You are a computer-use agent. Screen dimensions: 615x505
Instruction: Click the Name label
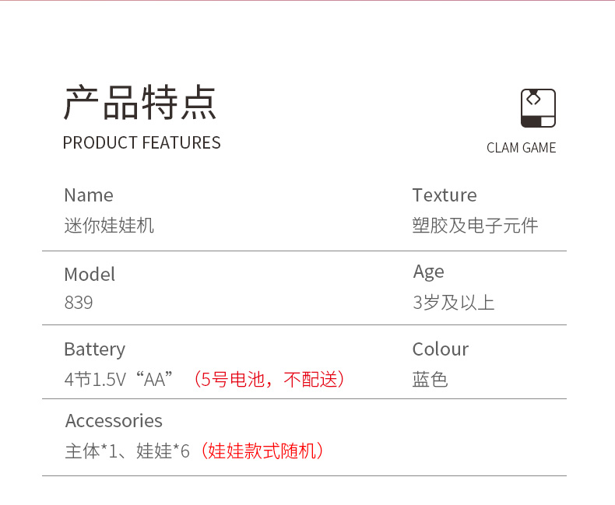(89, 195)
